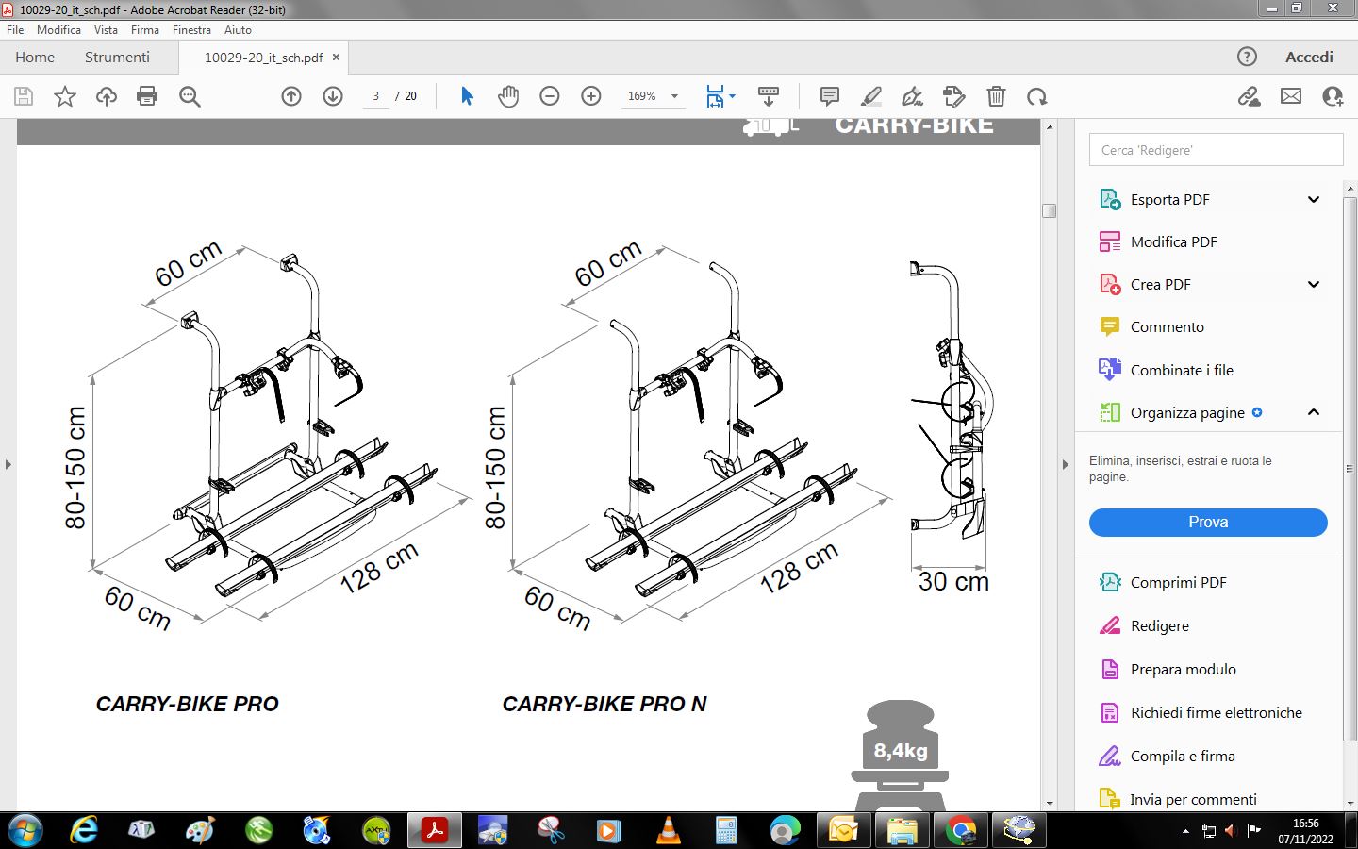The image size is (1358, 849).
Task: Go to the next page arrow
Action: 333,96
